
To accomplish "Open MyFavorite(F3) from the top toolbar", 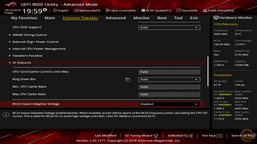I will point(77,10).
